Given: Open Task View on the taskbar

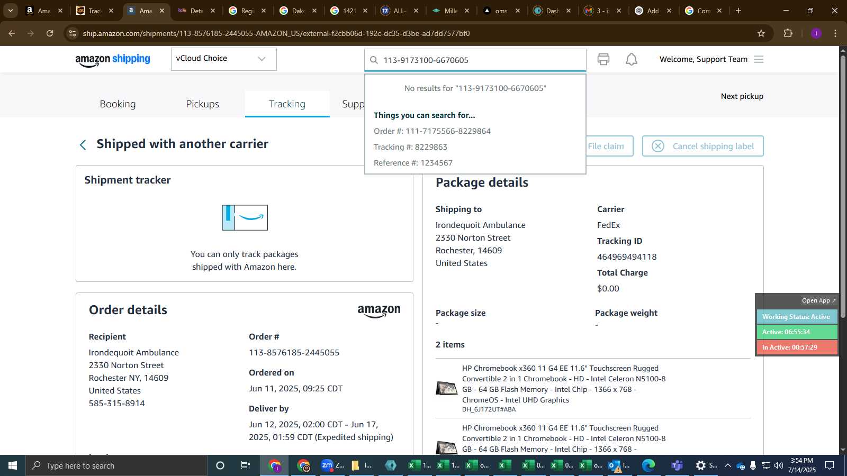Looking at the screenshot, I should tap(246, 465).
